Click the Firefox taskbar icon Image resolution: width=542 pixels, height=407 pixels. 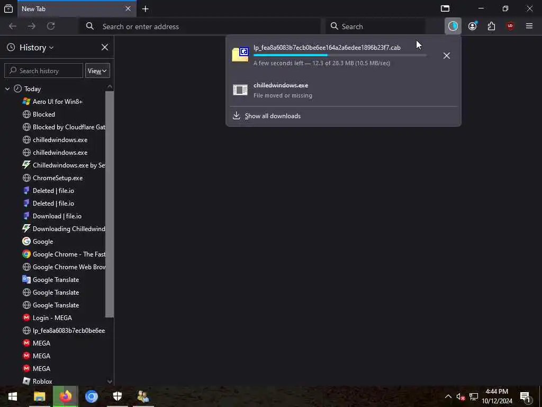(65, 396)
